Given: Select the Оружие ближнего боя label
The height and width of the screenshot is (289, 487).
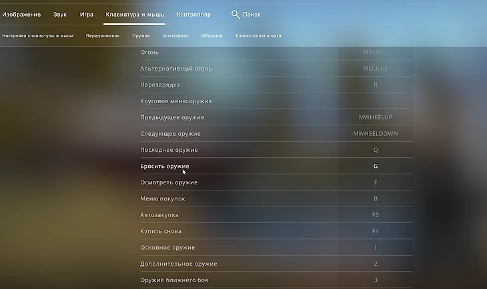Looking at the screenshot, I should [174, 280].
